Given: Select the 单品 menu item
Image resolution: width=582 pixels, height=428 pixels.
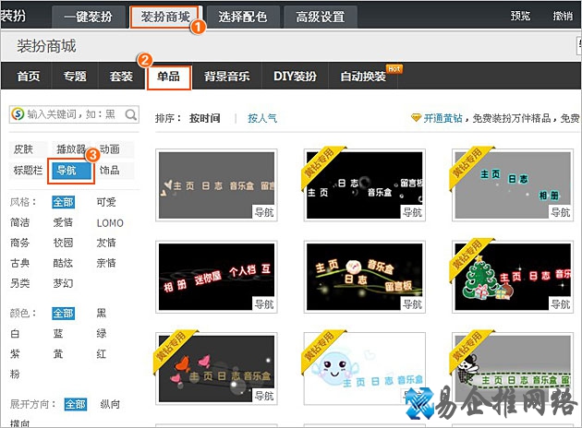Looking at the screenshot, I should point(169,77).
